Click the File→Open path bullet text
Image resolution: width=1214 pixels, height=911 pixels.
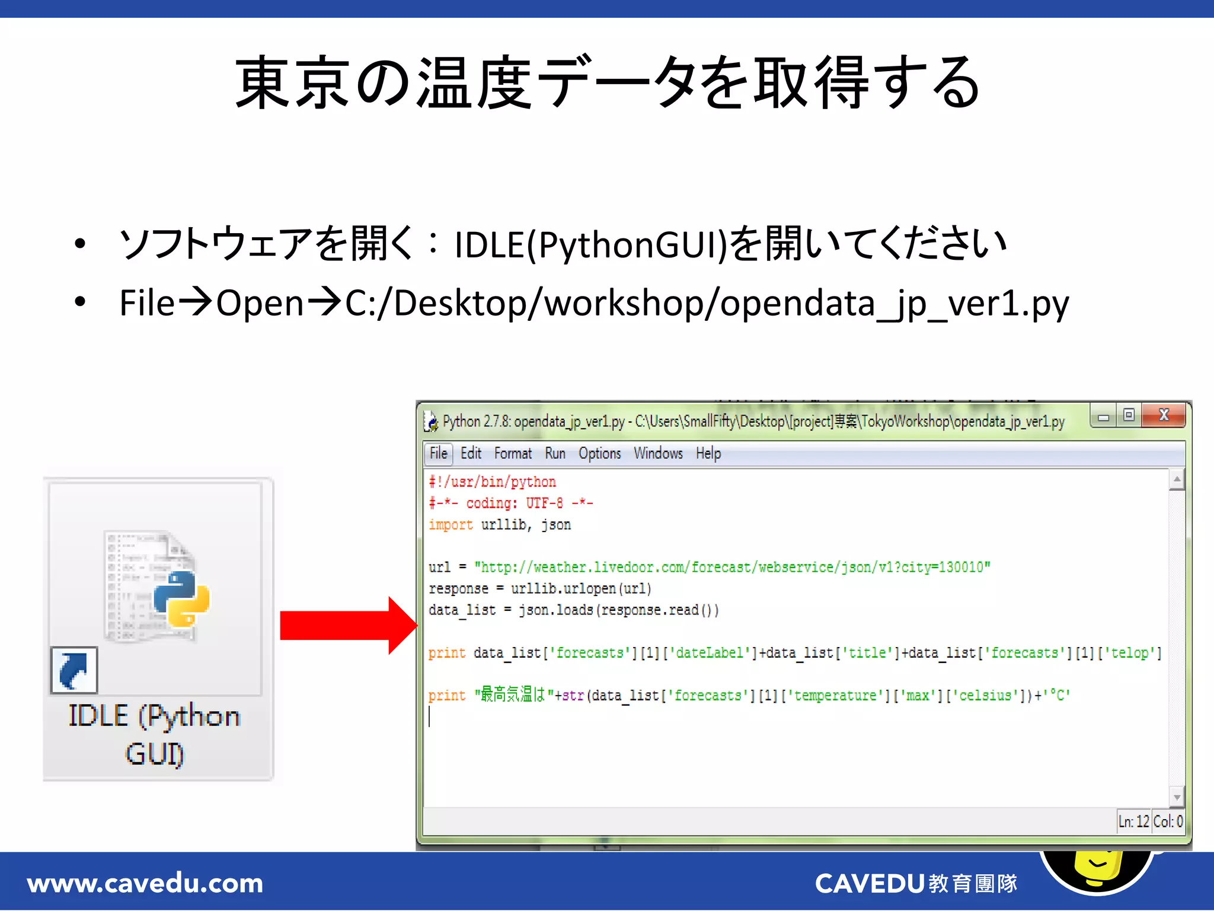(x=594, y=304)
